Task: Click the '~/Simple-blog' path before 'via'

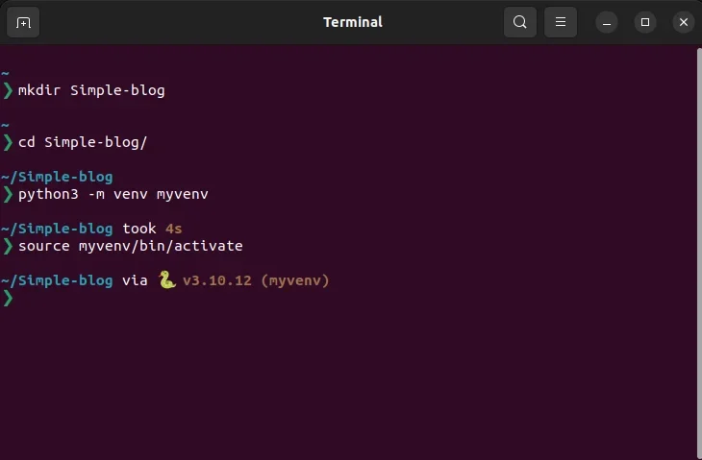Action: (x=57, y=280)
